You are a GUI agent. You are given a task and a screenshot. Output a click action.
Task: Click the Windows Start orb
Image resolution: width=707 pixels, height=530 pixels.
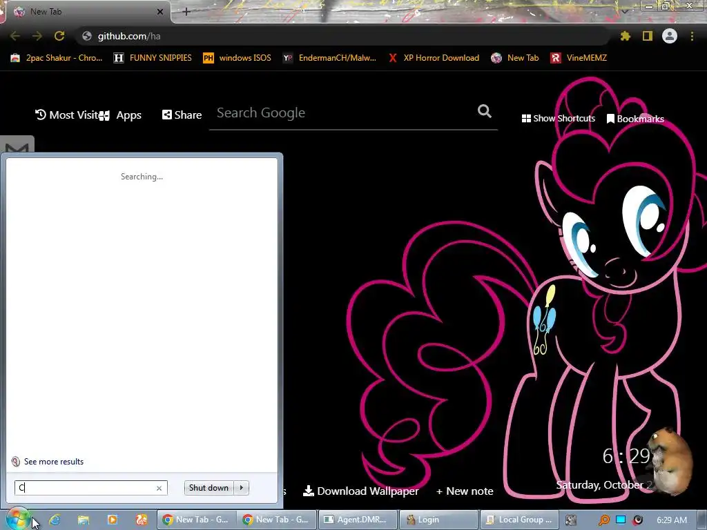pos(17,520)
